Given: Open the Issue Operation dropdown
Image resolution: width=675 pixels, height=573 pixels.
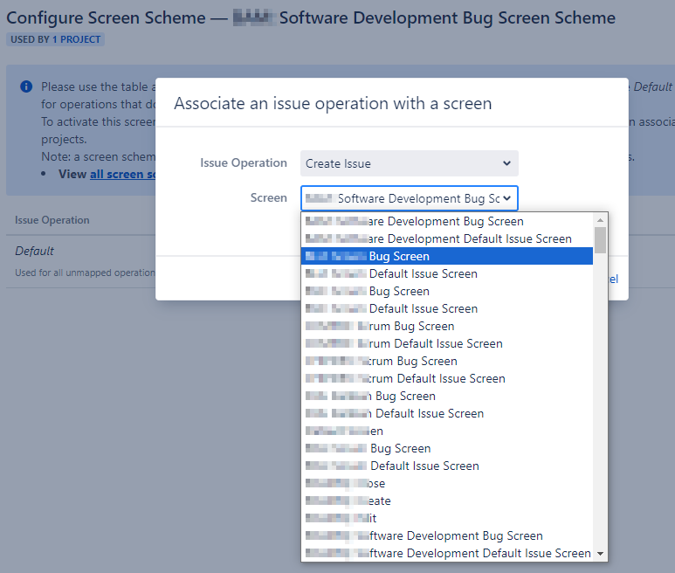Looking at the screenshot, I should click(x=409, y=163).
